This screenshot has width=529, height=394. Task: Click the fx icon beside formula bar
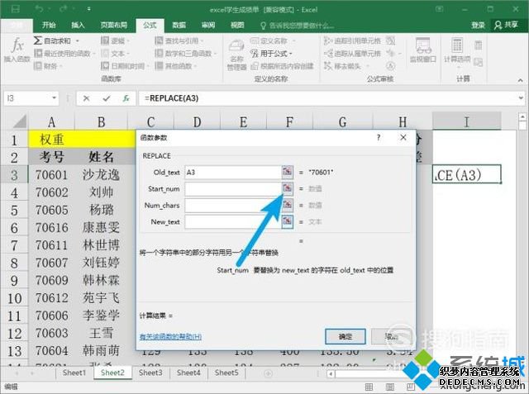point(126,98)
